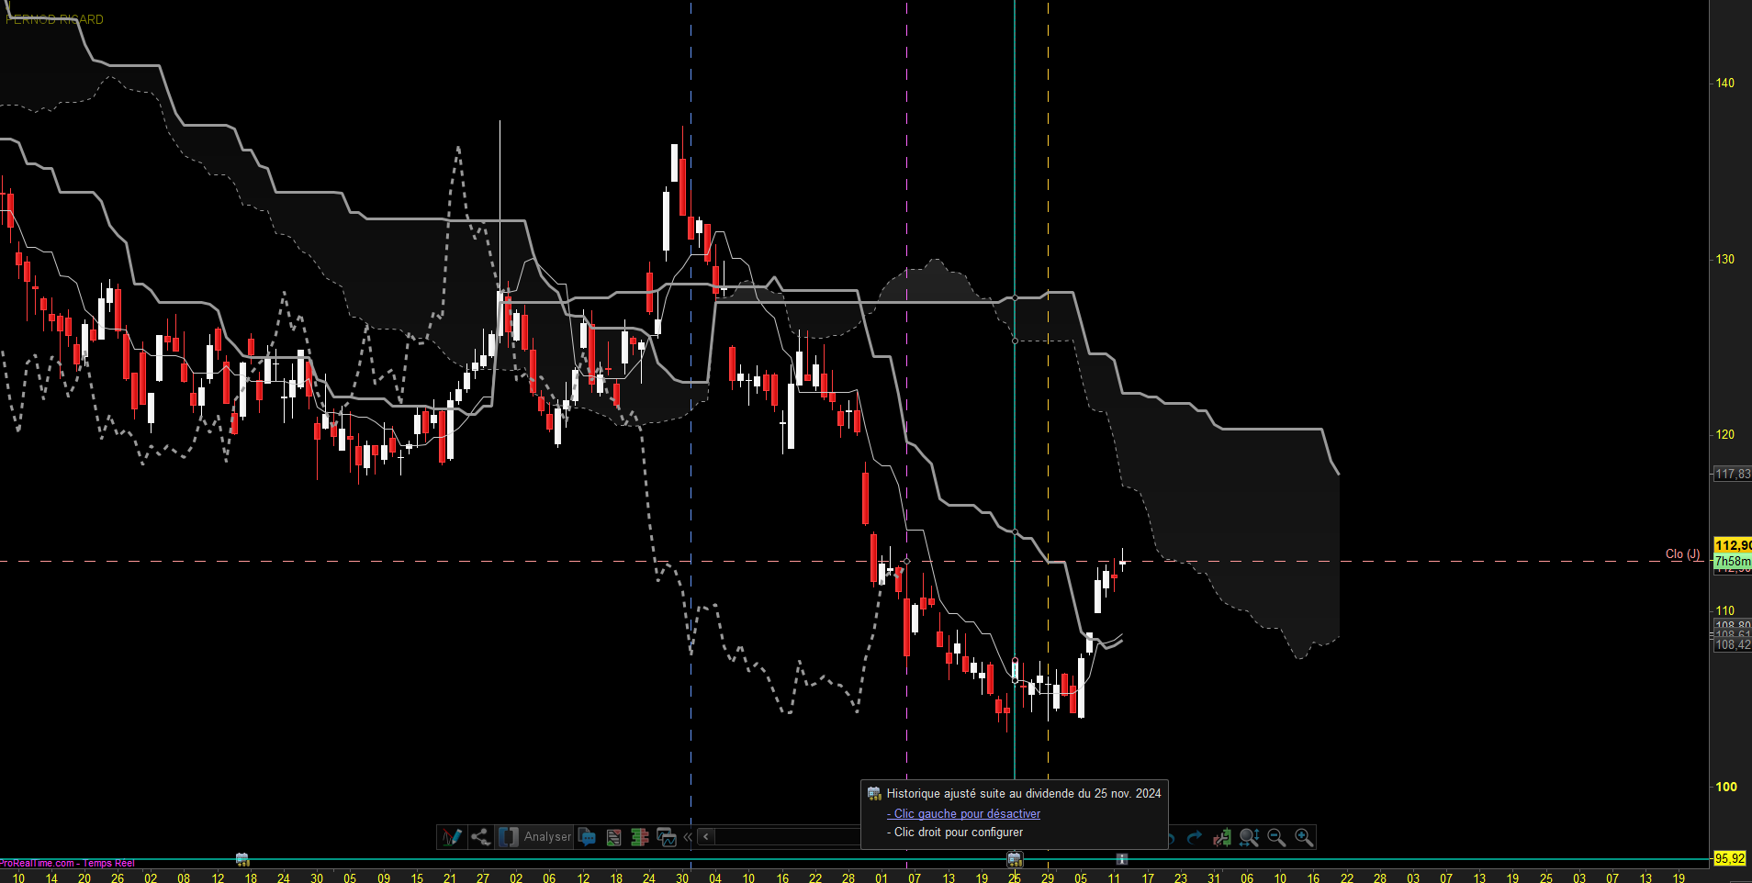This screenshot has width=1752, height=883.
Task: Click the share chart icon
Action: 480,837
